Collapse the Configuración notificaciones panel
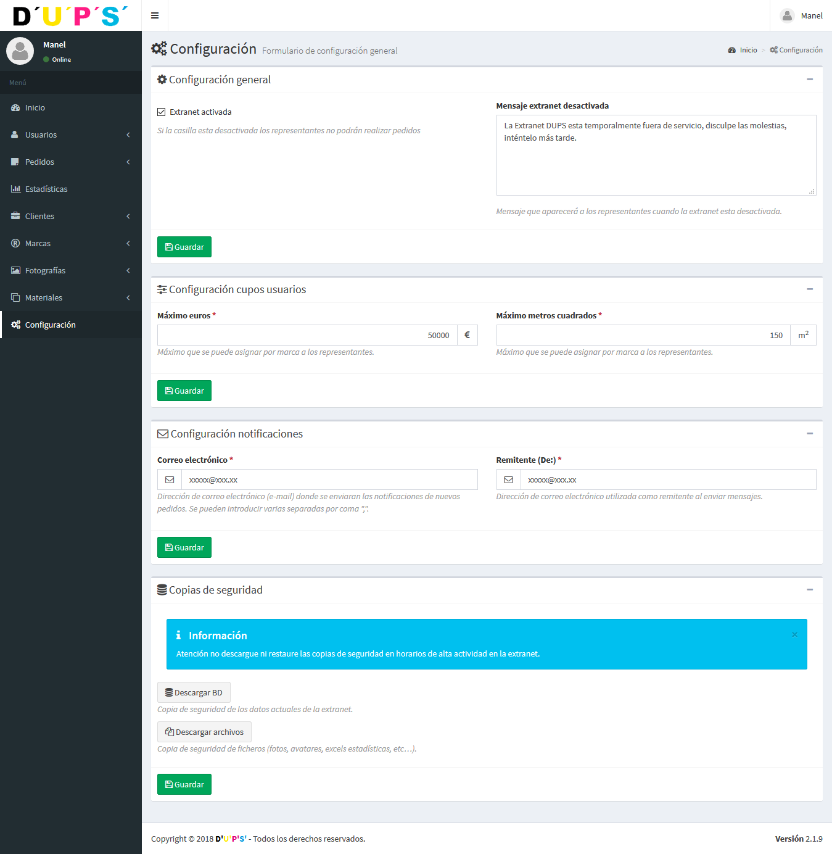Image resolution: width=832 pixels, height=854 pixels. (x=810, y=433)
